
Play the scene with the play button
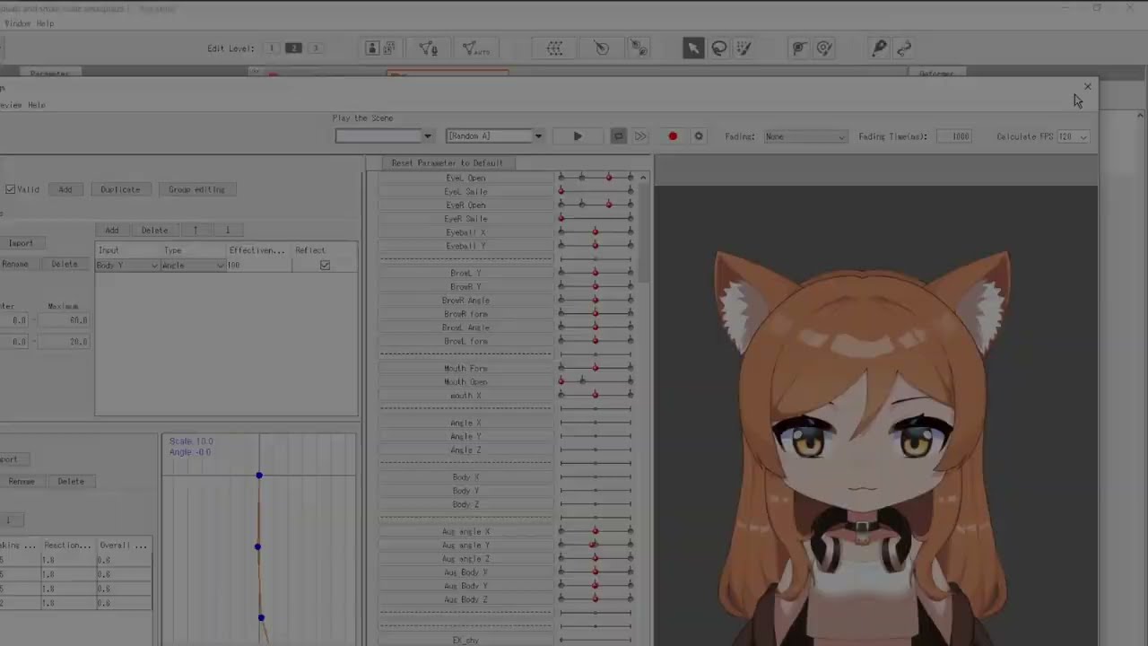(578, 136)
